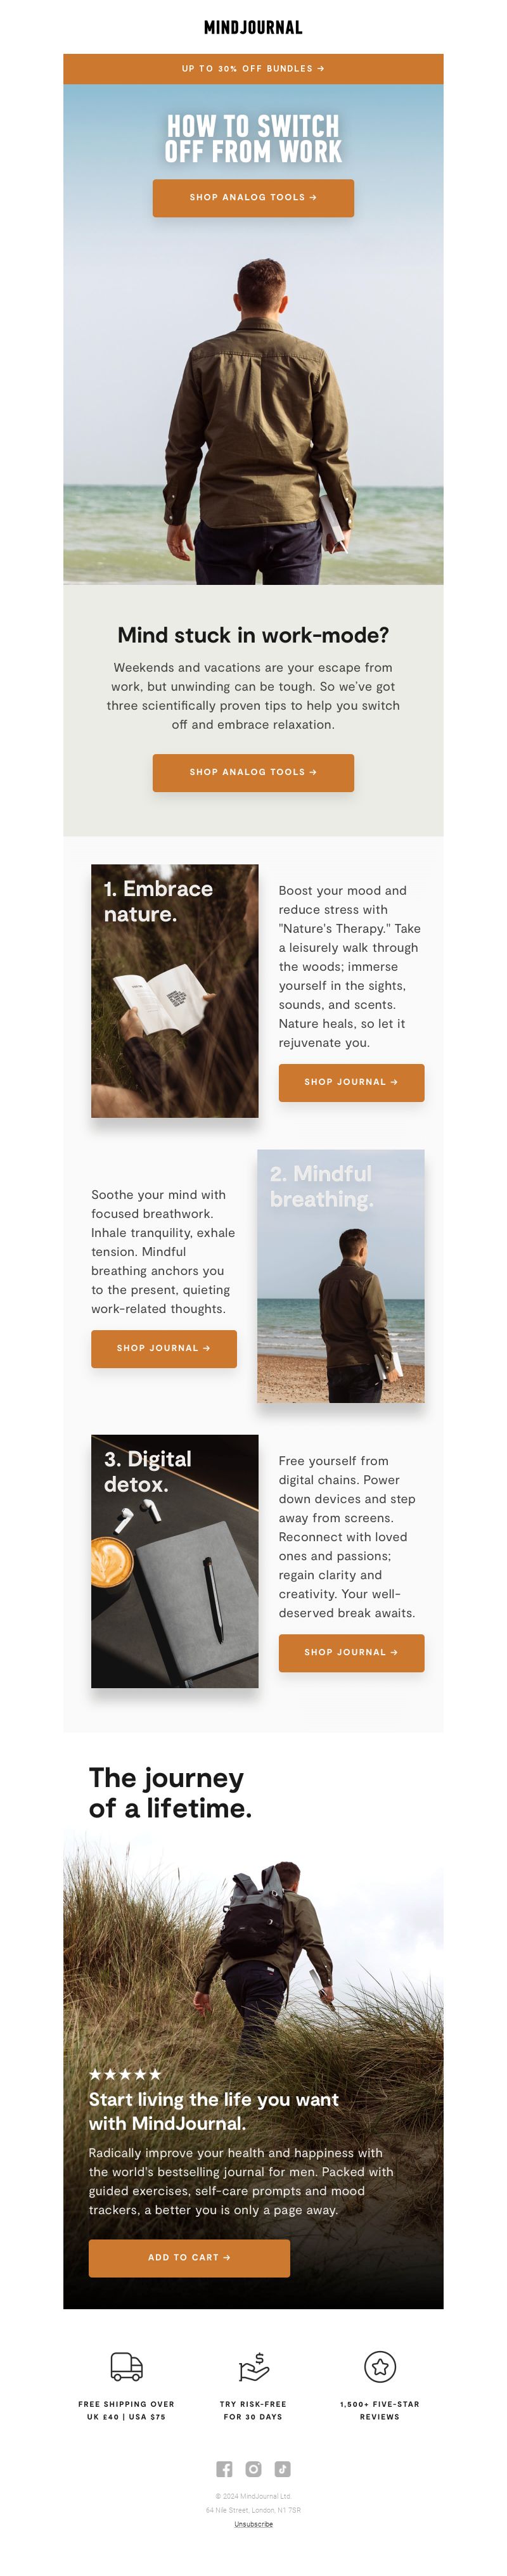
Task: Click Shop Journal under Mindful breathing text
Action: 164,1349
